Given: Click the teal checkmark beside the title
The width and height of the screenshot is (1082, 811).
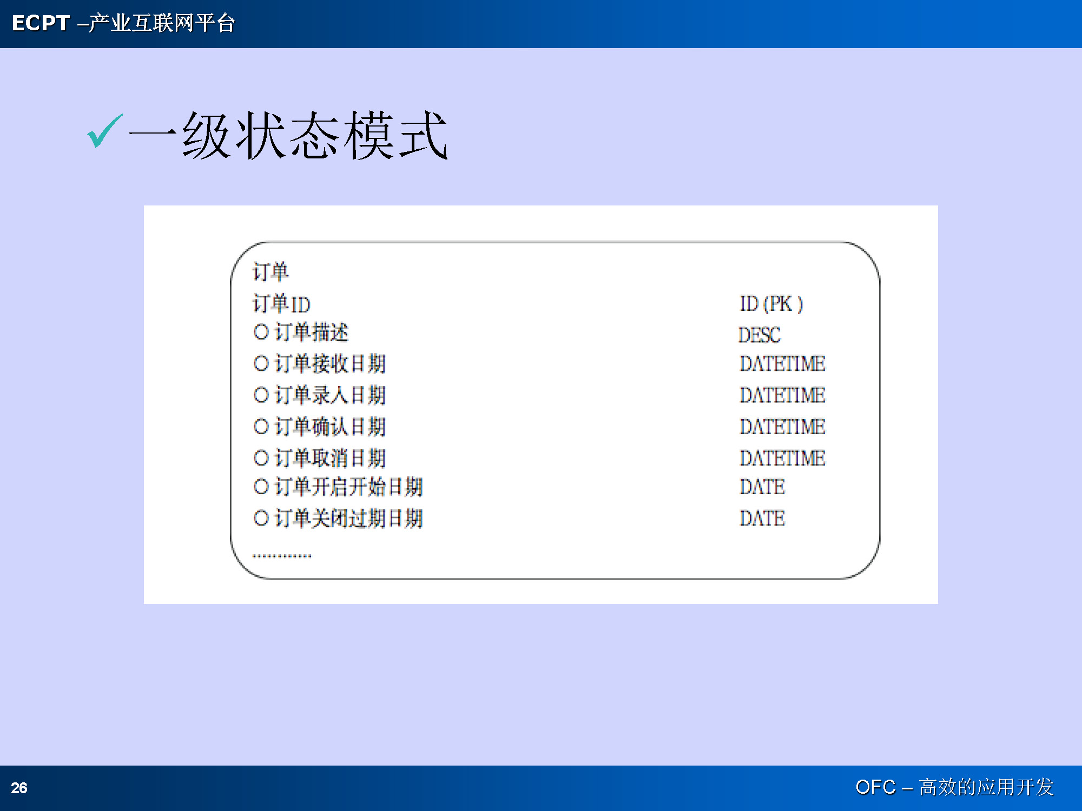Looking at the screenshot, I should [104, 131].
